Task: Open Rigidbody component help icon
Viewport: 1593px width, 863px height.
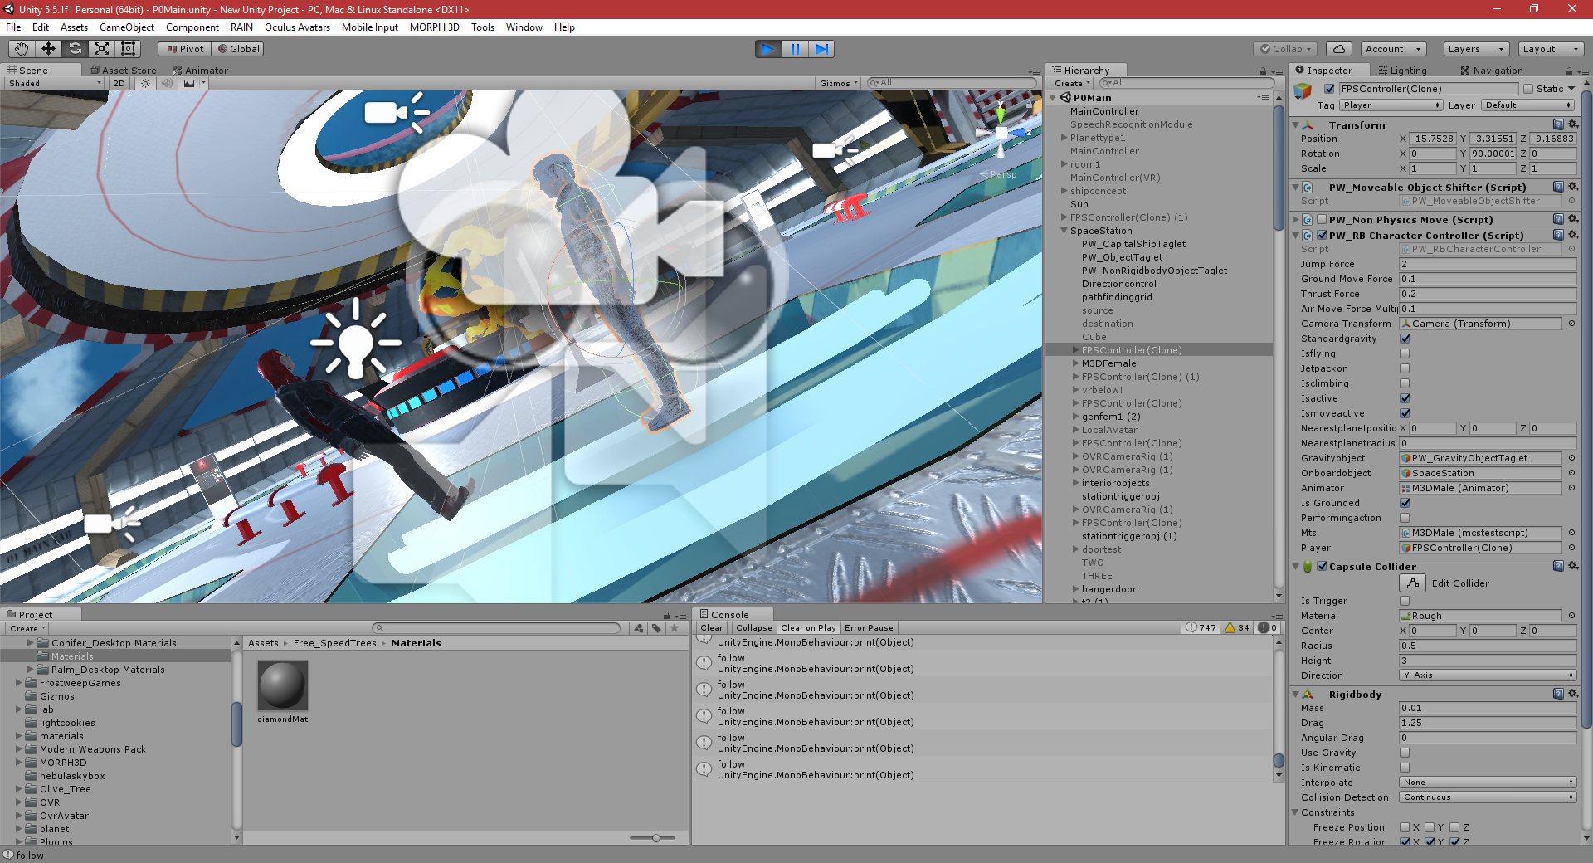Action: 1558,694
